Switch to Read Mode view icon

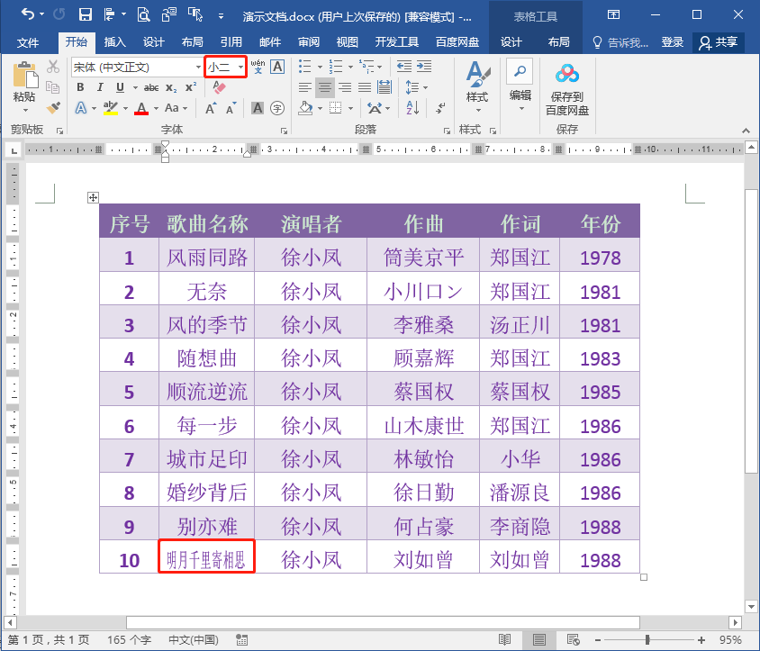504,640
